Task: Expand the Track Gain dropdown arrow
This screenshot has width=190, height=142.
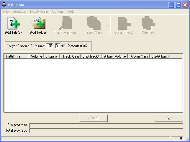Action: (107, 25)
